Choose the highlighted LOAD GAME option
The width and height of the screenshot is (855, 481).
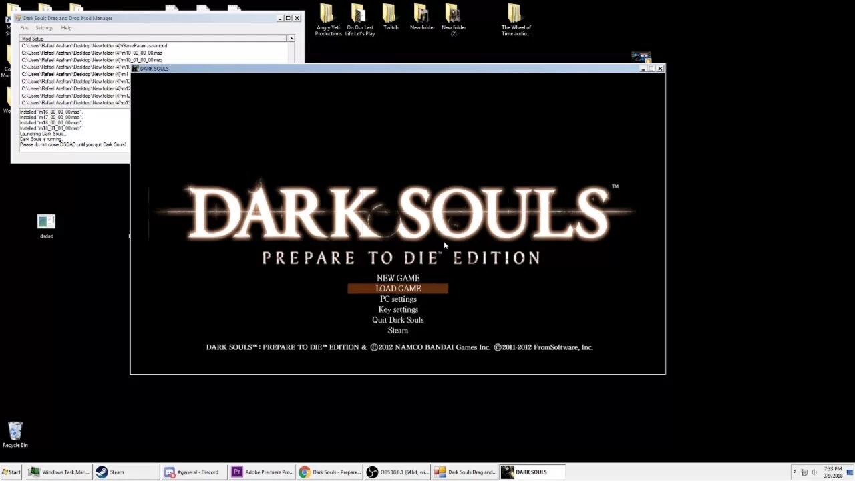[x=397, y=289]
